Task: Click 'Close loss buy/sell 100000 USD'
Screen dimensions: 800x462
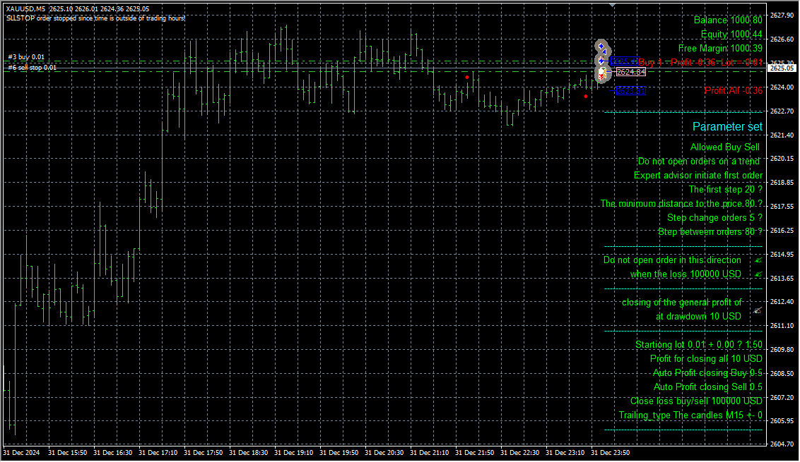Action: [x=695, y=401]
